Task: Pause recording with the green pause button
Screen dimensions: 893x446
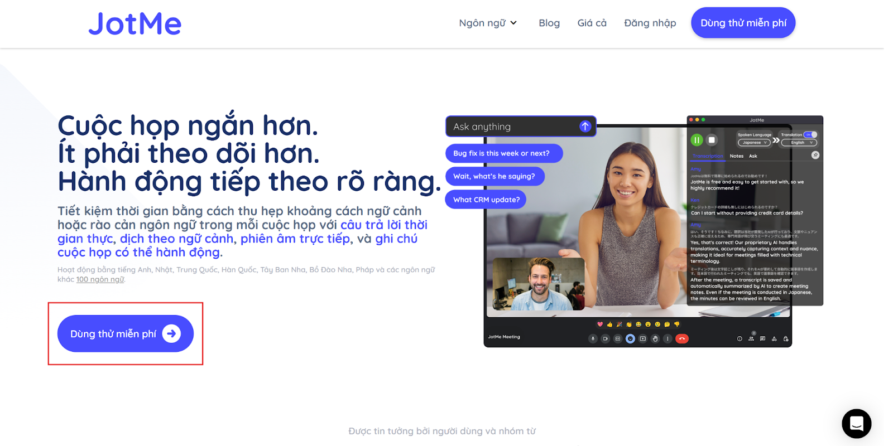Action: click(x=697, y=140)
